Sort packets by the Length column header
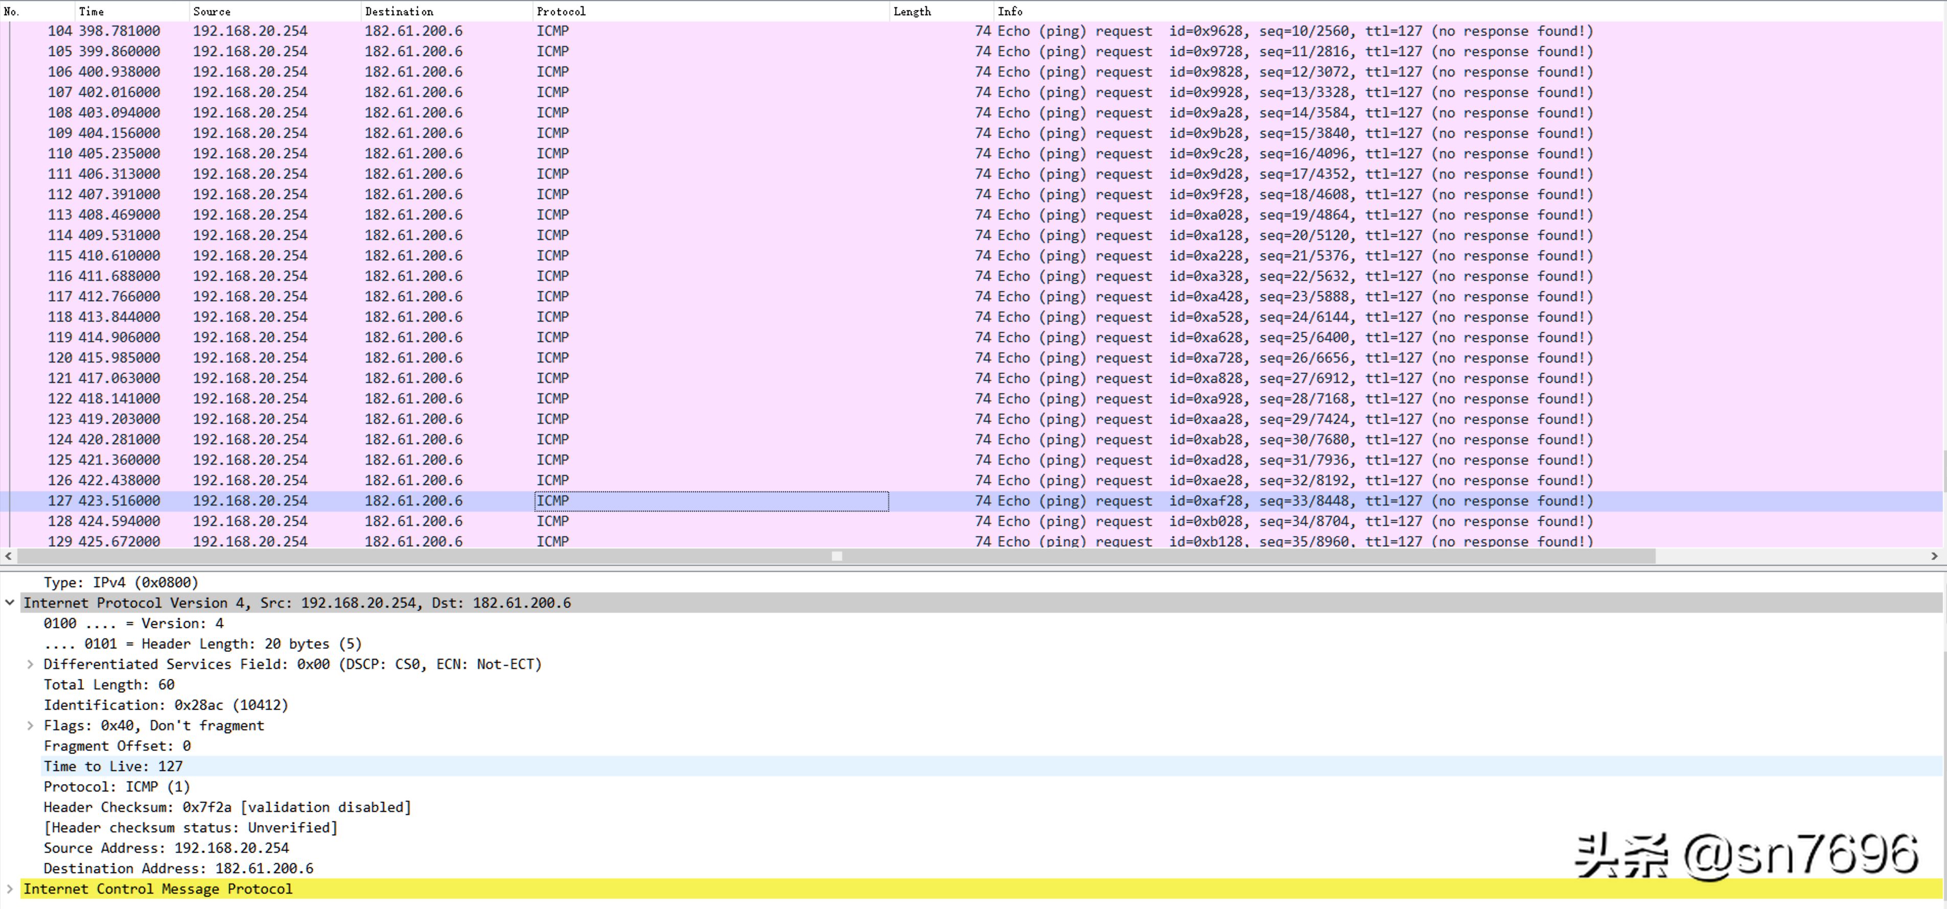This screenshot has width=1947, height=909. click(942, 11)
